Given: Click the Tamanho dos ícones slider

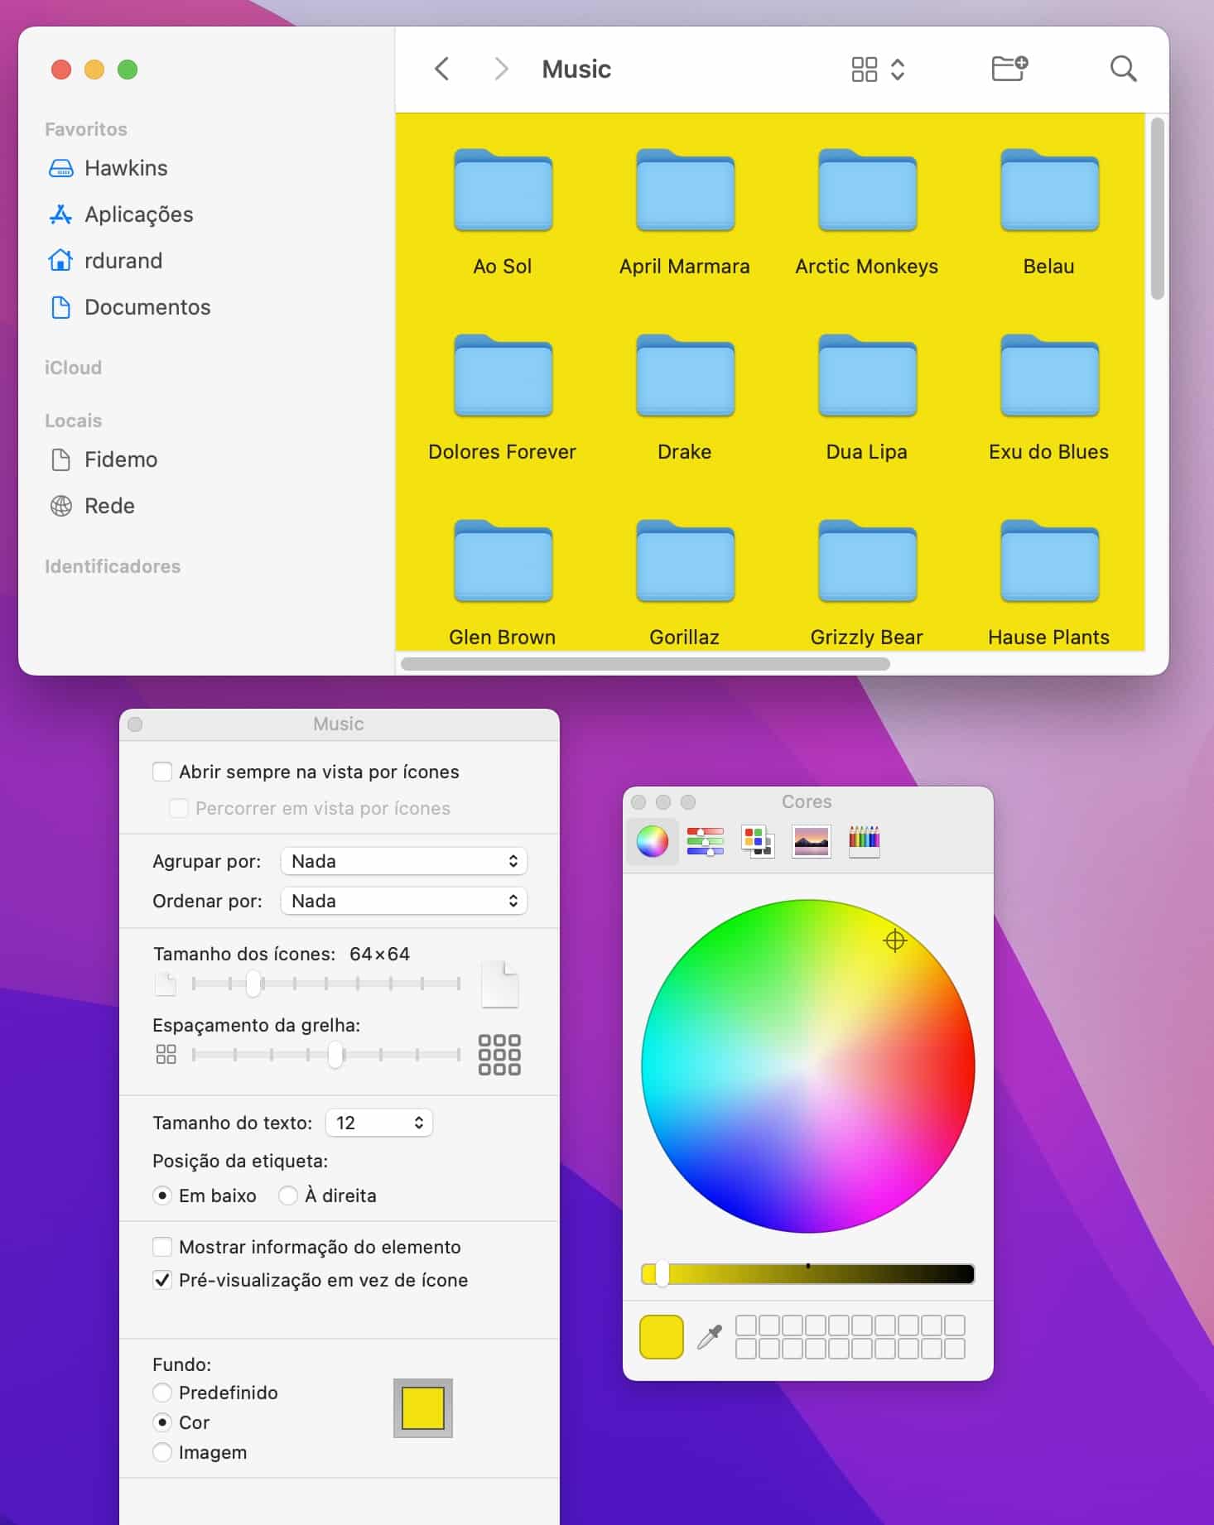Looking at the screenshot, I should pos(326,984).
